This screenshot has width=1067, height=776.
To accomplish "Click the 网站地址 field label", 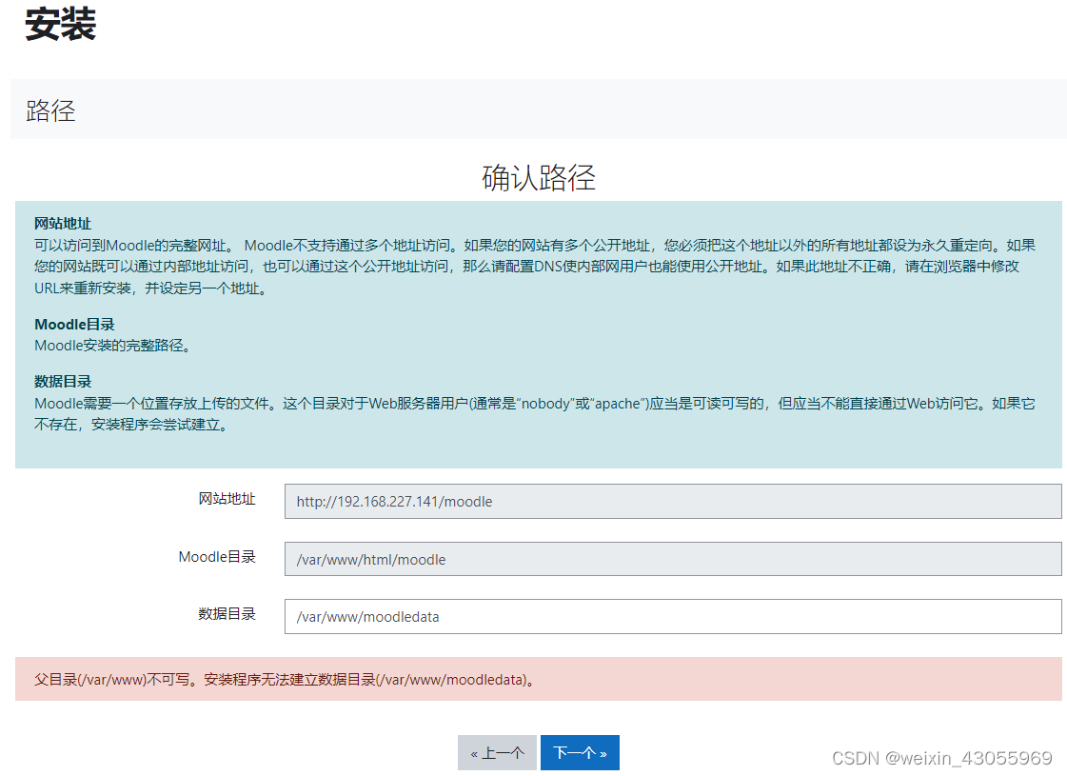I will coord(227,499).
